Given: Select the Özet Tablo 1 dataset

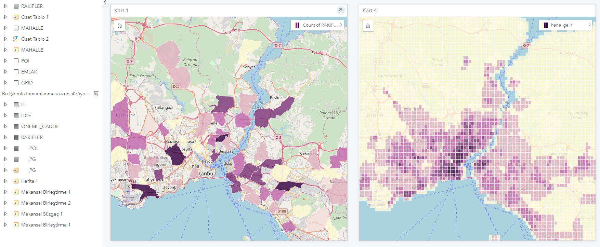Looking at the screenshot, I should pyautogui.click(x=35, y=17).
